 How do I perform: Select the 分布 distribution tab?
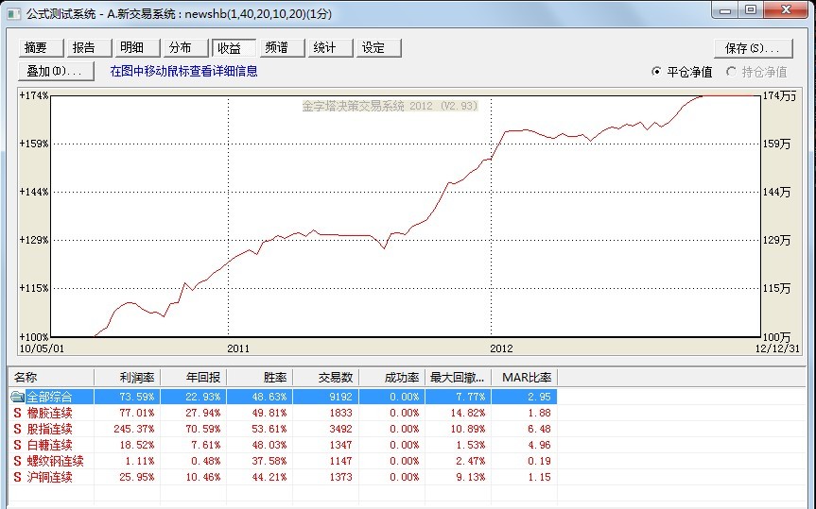pyautogui.click(x=184, y=48)
